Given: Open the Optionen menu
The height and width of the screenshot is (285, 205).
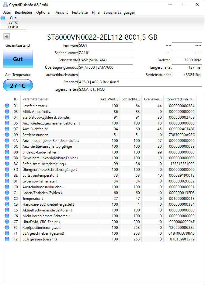Looking at the screenshot, I should [43, 13].
